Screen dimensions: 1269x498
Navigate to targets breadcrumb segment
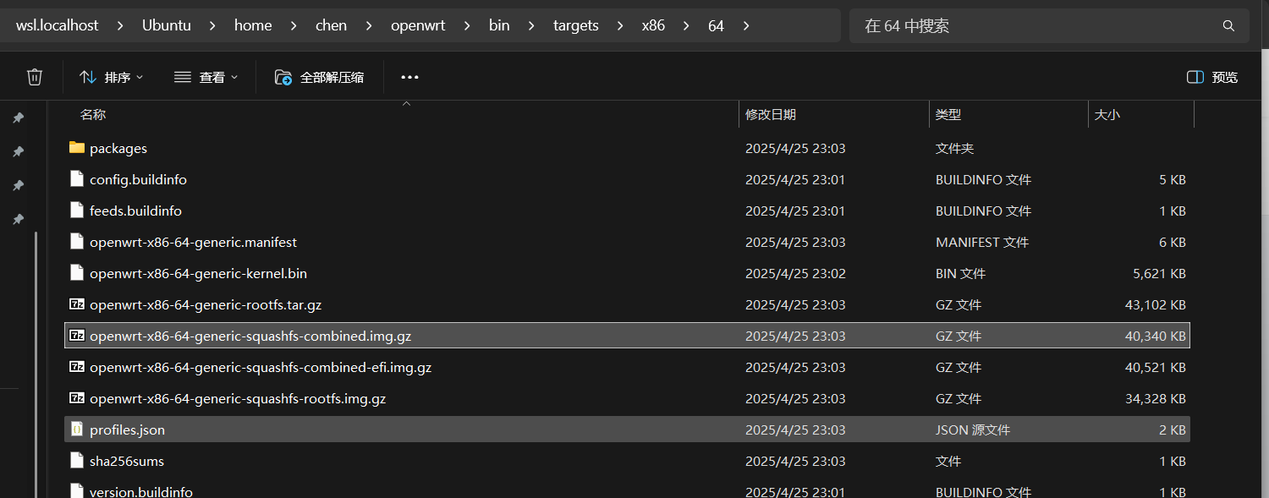tap(576, 25)
